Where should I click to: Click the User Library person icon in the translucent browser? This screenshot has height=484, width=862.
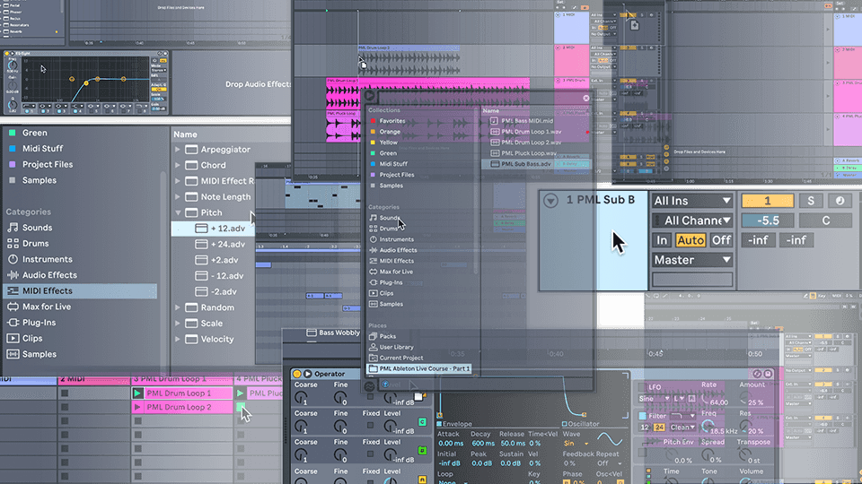point(374,347)
